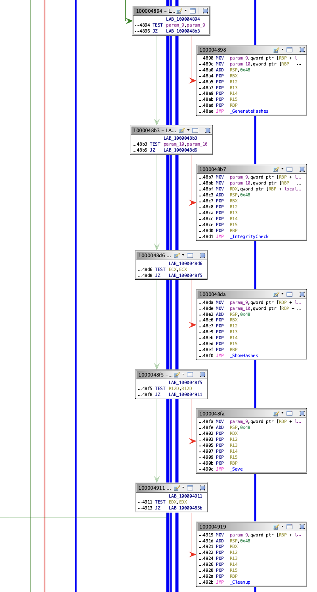Toggle full-view mode for block 100004911
Viewport: 317px width, 592px height.
click(190, 488)
